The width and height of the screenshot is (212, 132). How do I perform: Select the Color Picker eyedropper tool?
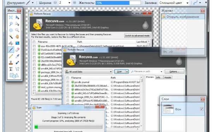coord(17,56)
